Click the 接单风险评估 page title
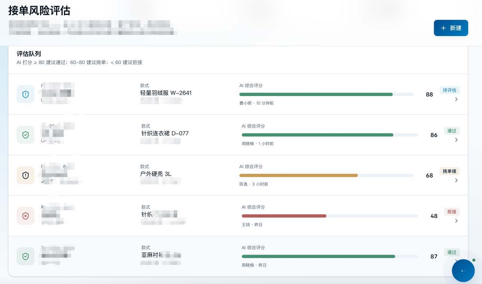Image resolution: width=482 pixels, height=284 pixels. pos(39,11)
